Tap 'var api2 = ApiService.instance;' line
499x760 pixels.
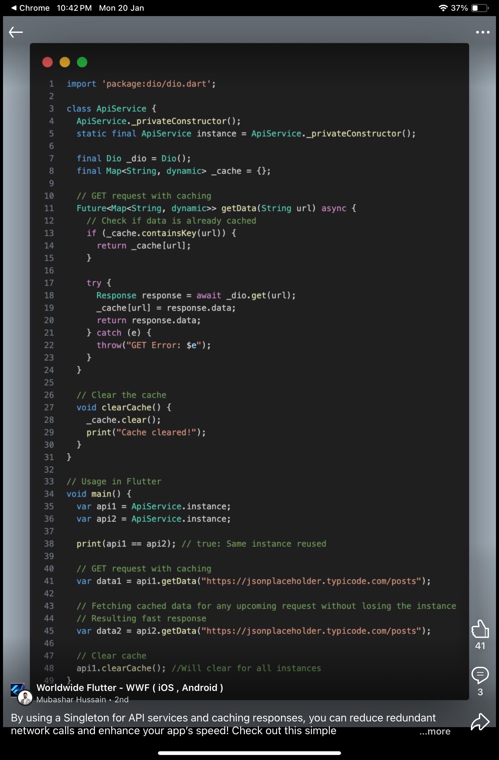154,519
